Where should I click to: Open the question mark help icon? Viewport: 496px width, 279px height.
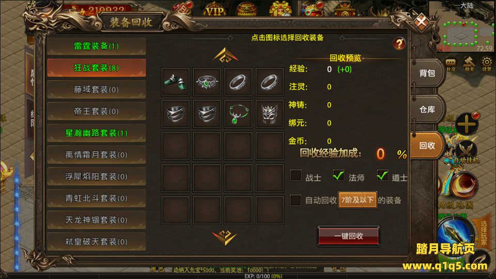[399, 43]
